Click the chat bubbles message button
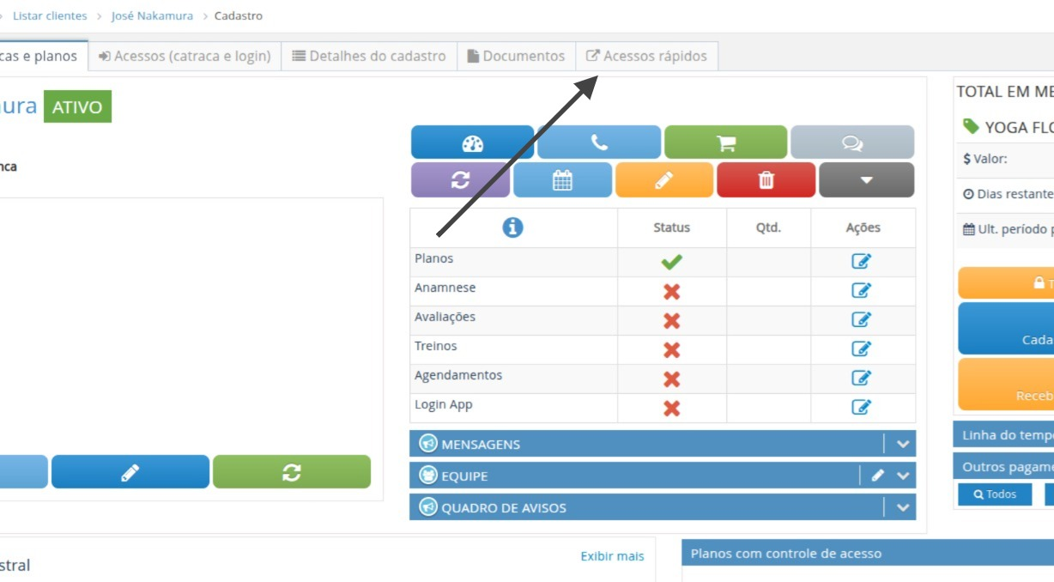 [852, 142]
